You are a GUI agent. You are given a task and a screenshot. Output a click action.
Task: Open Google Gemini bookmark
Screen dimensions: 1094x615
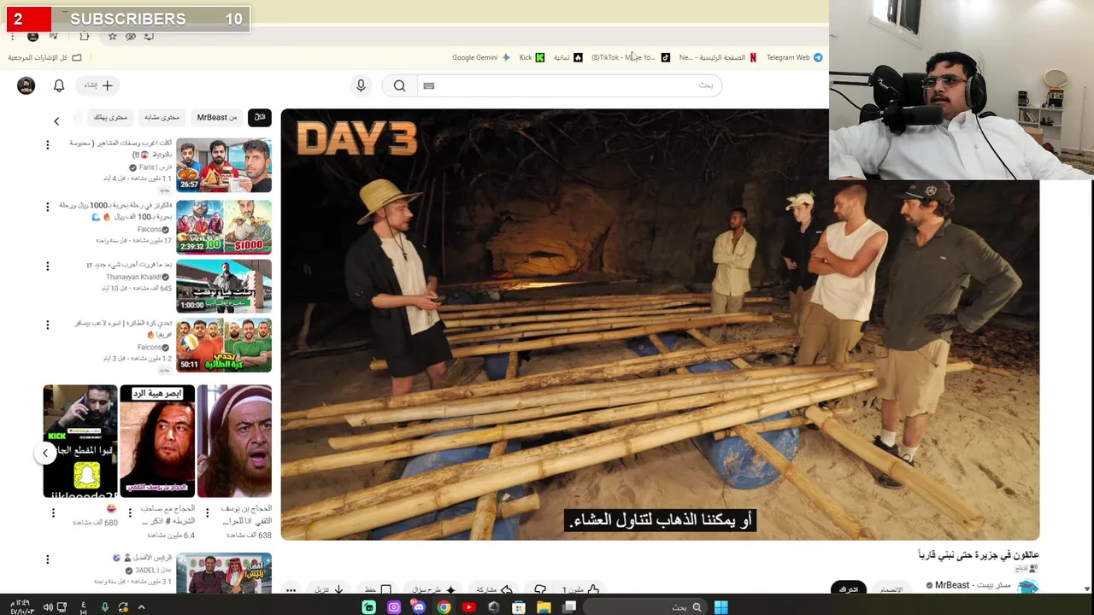[480, 57]
